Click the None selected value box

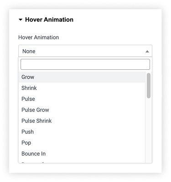85,51
